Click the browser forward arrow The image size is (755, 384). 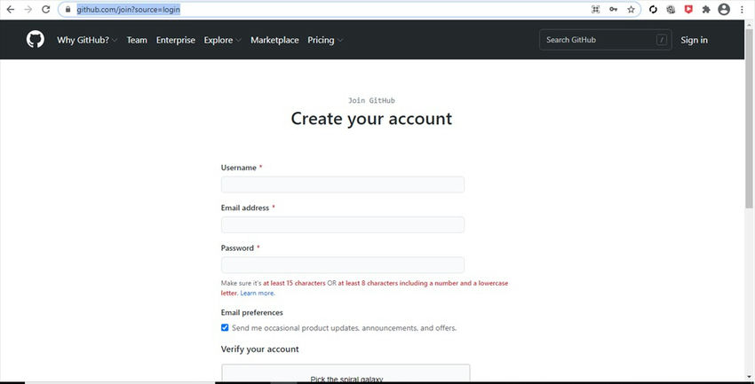(28, 9)
